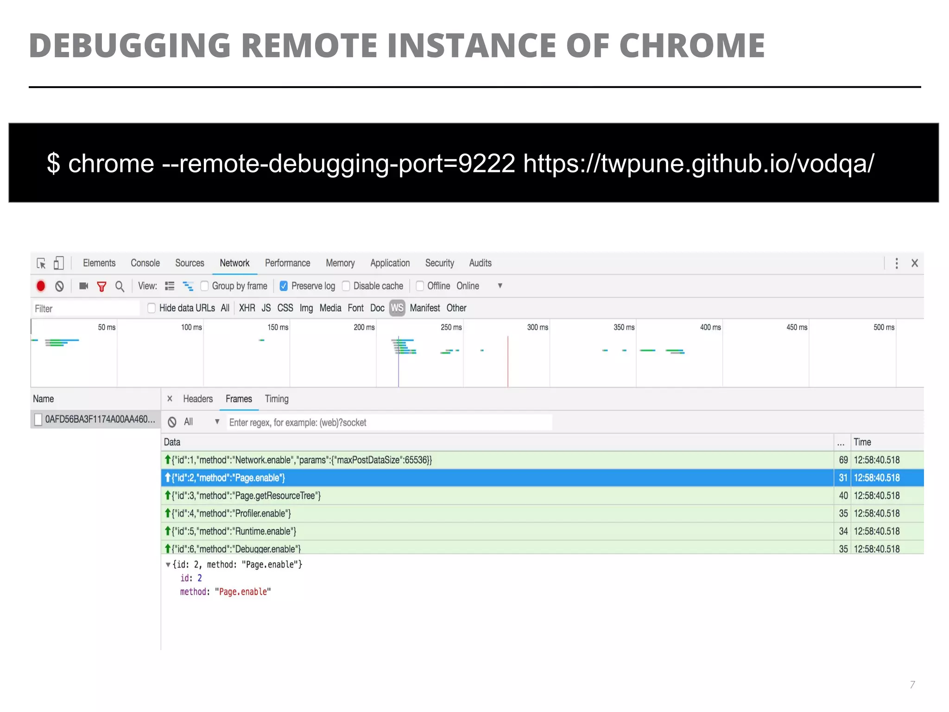
Task: Filter requests by Img
Action: [306, 308]
